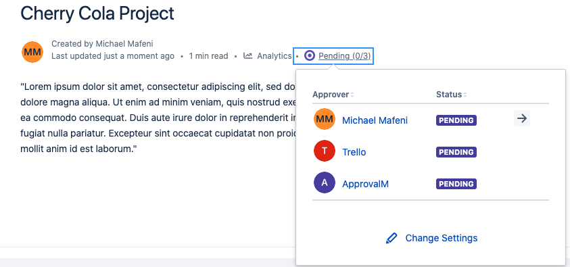
Task: Sort by the Status column arrows
Action: tap(465, 95)
